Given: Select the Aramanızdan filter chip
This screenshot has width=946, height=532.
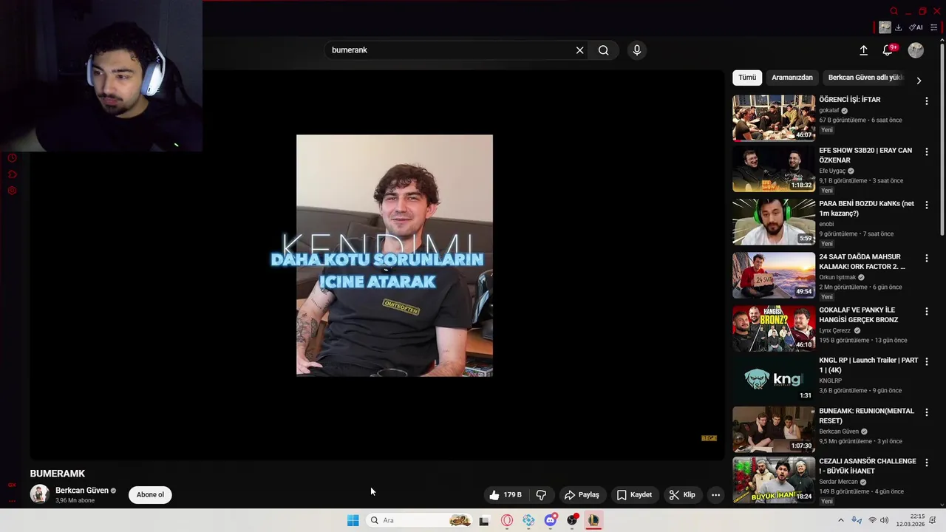Looking at the screenshot, I should click(792, 78).
